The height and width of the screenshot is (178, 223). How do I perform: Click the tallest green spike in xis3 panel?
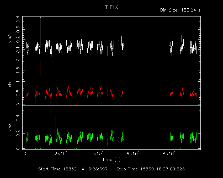coord(118,121)
